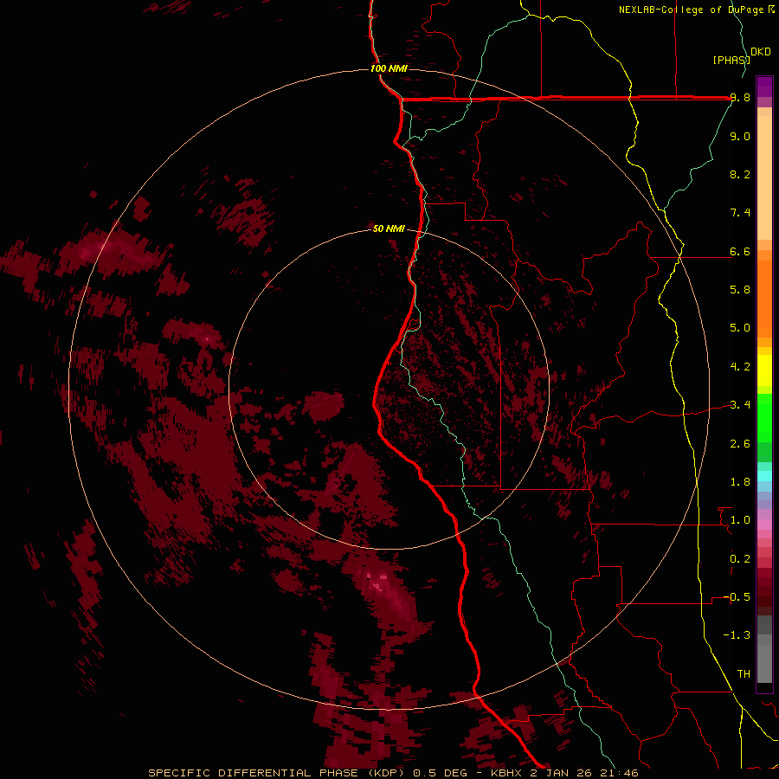779x779 pixels.
Task: Click the 4.2 scale value
Action: [x=740, y=367]
